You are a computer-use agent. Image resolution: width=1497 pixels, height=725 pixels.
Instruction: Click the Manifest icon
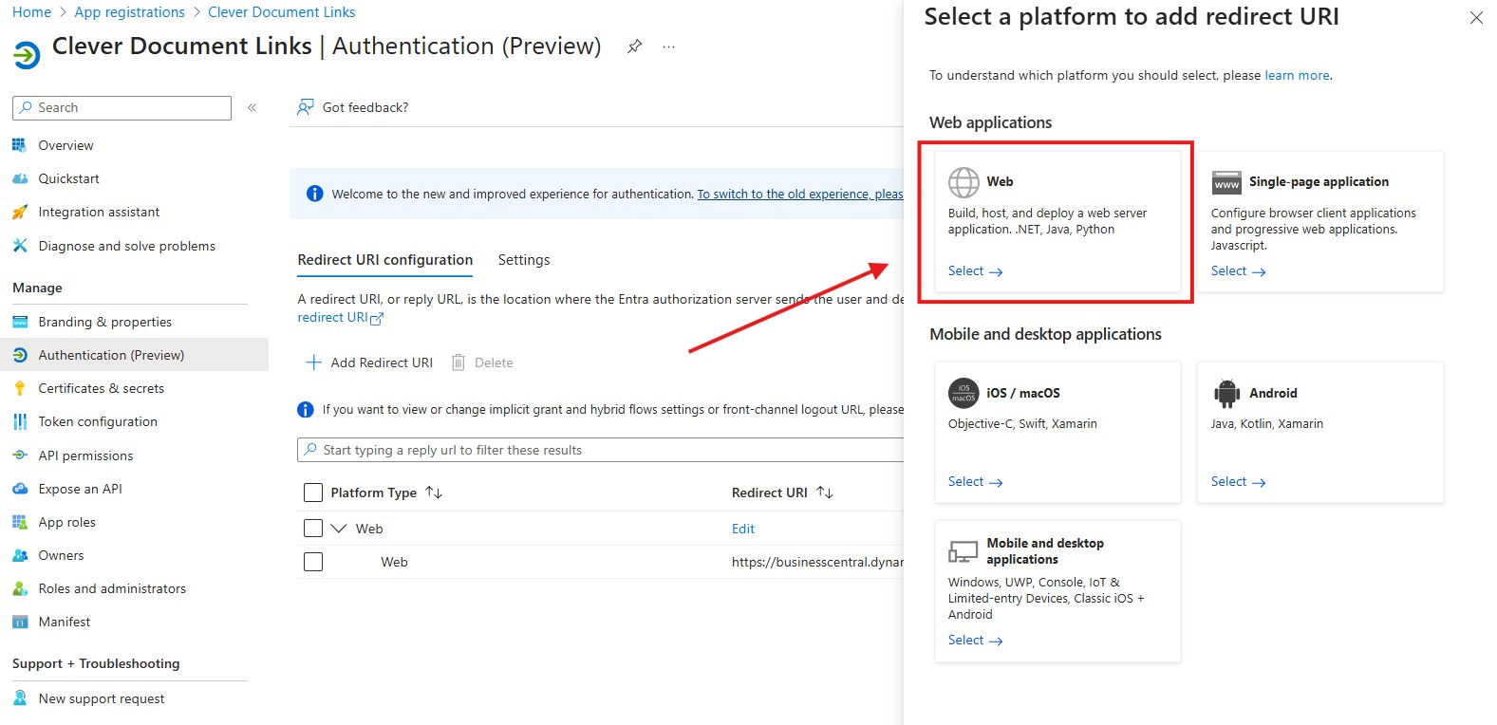[19, 622]
